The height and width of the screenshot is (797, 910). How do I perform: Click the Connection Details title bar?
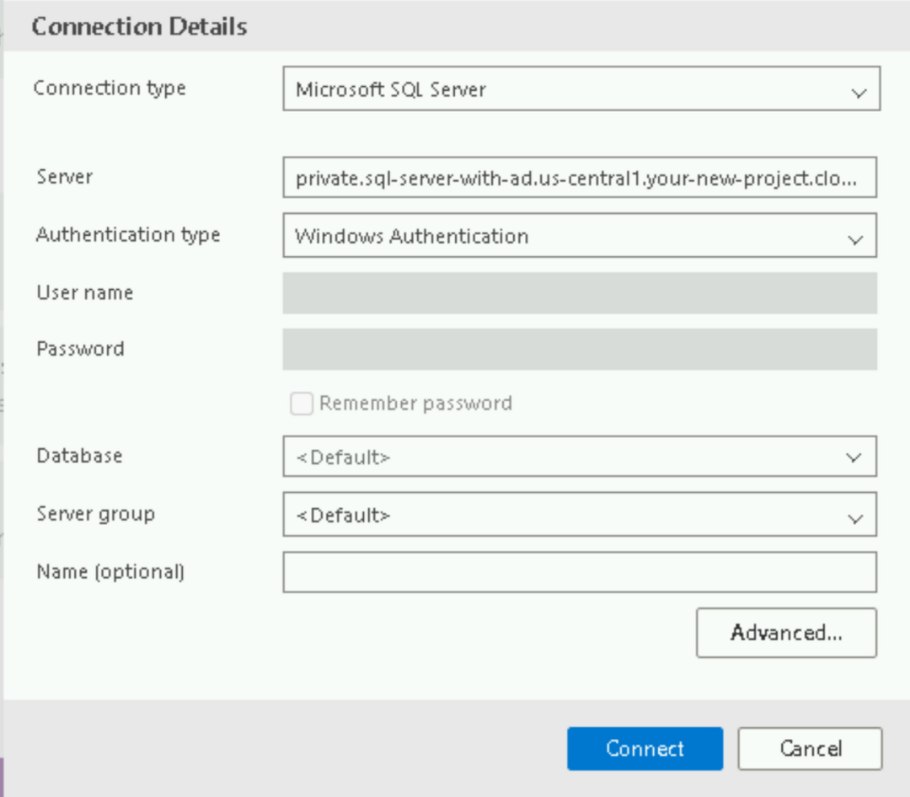coord(139,26)
